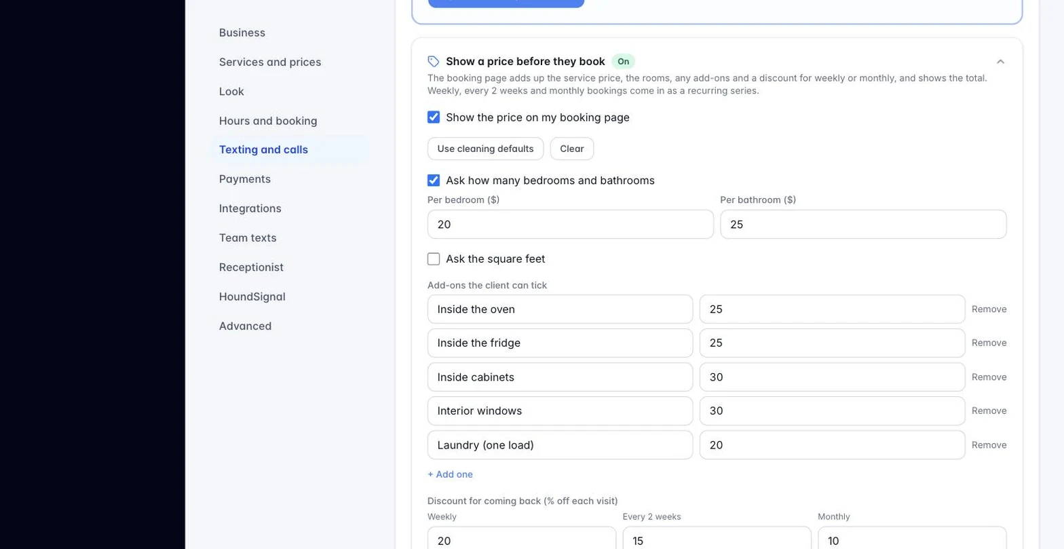Collapse the Show a price before they book section
This screenshot has height=549, width=1064.
(x=1000, y=62)
